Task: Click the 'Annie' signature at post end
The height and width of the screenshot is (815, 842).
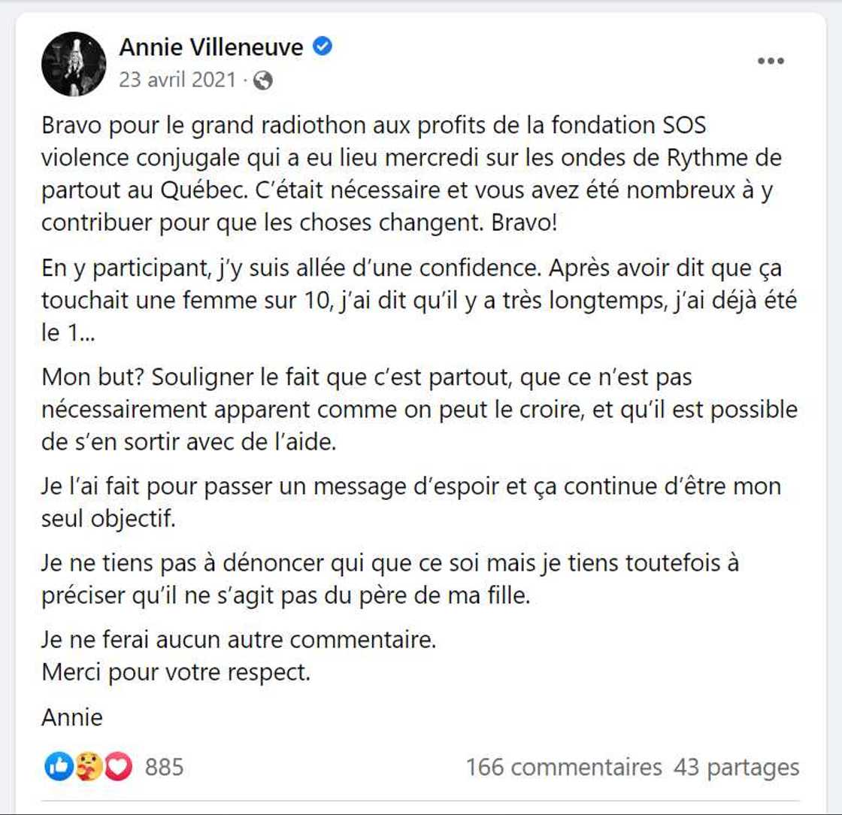Action: [72, 717]
